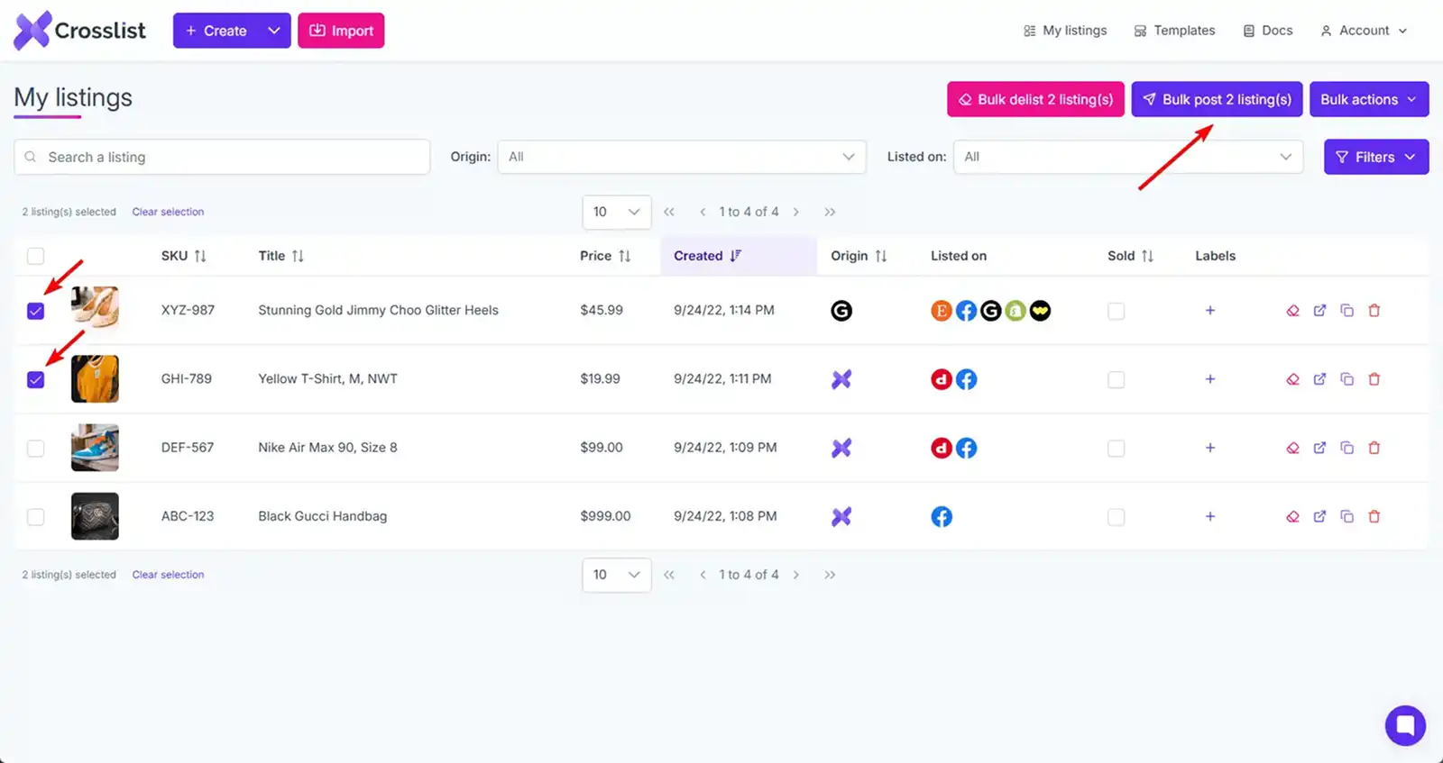
Task: Click Bulk post 2 listing(s)
Action: click(x=1217, y=99)
